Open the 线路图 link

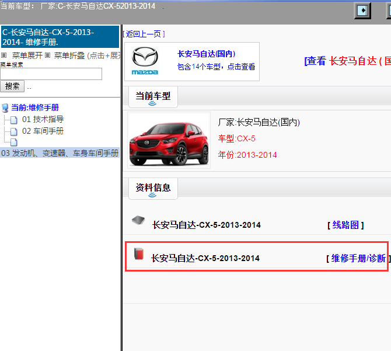point(345,225)
